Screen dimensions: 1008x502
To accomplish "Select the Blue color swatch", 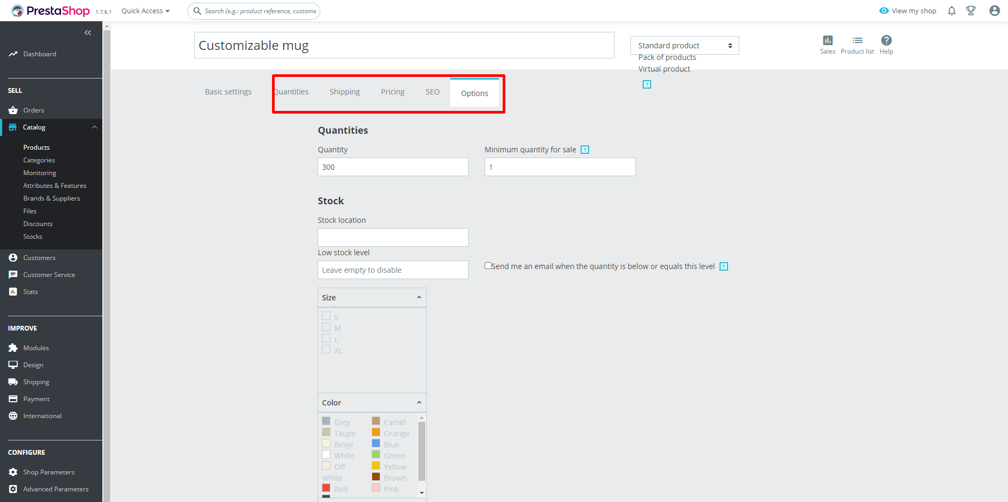I will tap(376, 443).
